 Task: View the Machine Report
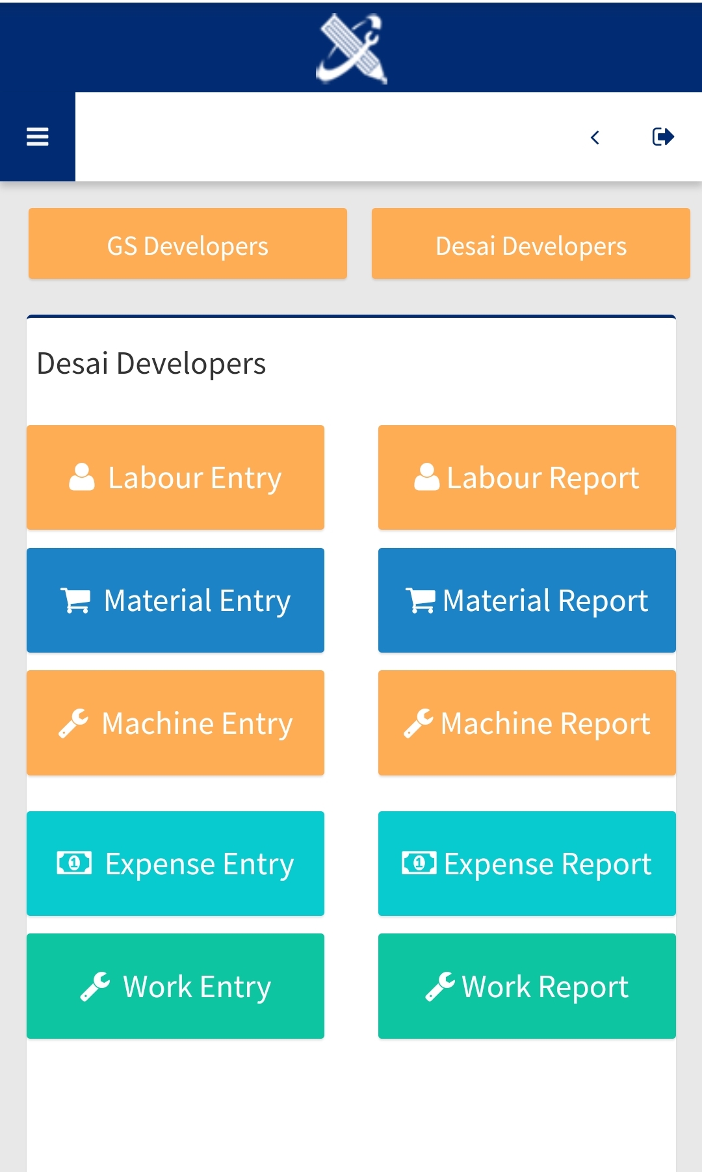526,723
